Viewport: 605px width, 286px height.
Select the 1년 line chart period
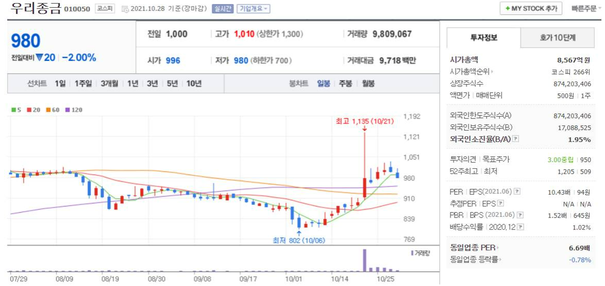133,83
